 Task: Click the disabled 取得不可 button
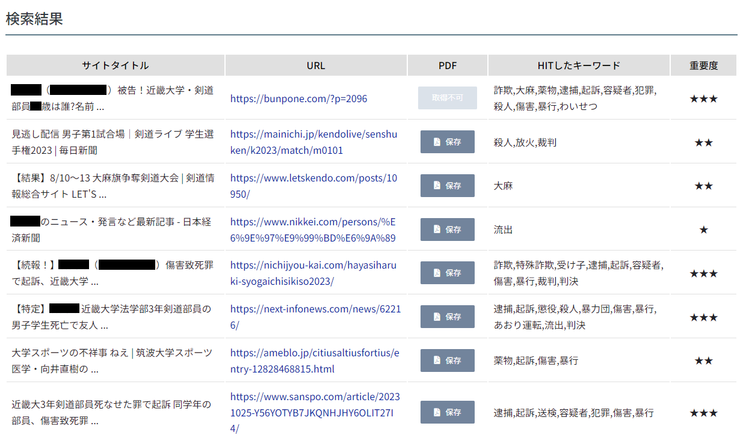(447, 98)
